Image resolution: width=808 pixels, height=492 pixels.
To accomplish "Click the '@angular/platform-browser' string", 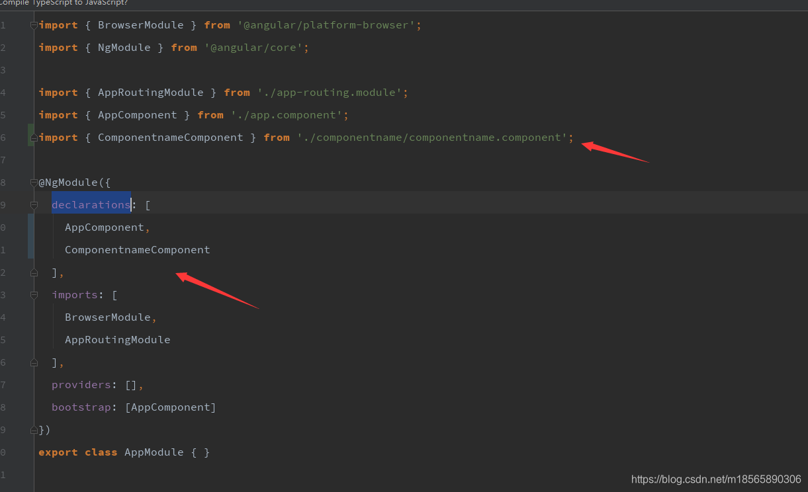I will (326, 25).
